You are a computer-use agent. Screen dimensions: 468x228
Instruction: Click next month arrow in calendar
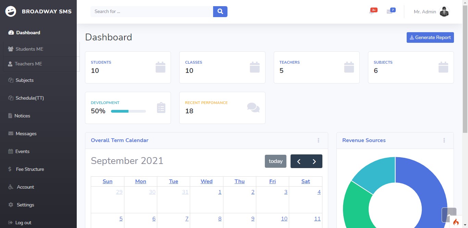[314, 161]
